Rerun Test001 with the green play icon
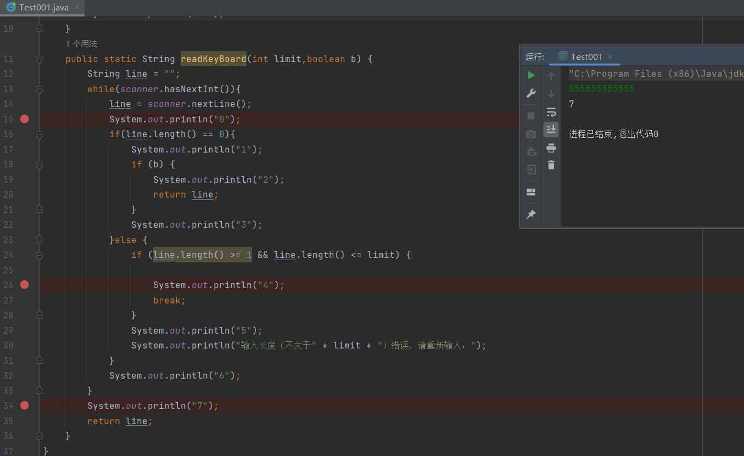744x456 pixels. 531,75
